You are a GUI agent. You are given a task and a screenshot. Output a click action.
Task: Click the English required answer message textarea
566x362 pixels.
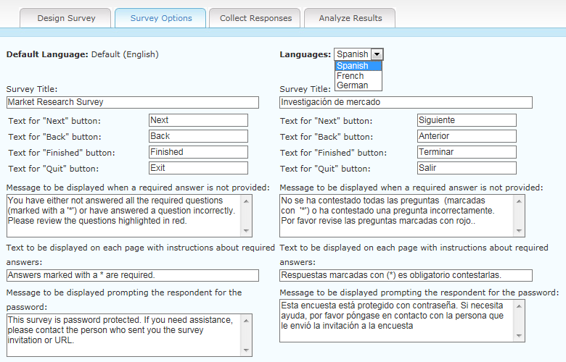[x=123, y=215]
